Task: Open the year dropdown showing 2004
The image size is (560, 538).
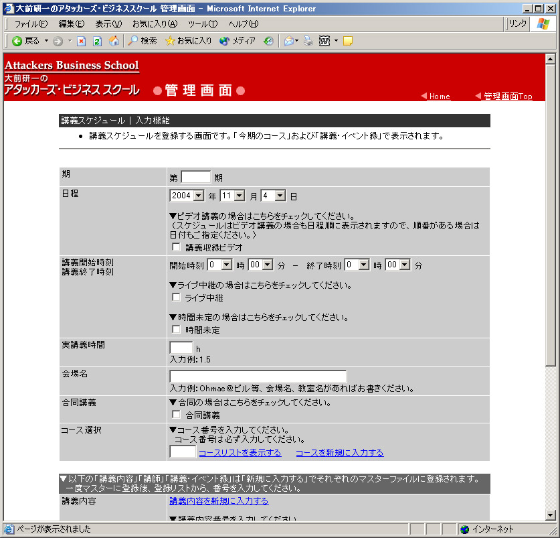Action: tap(187, 196)
